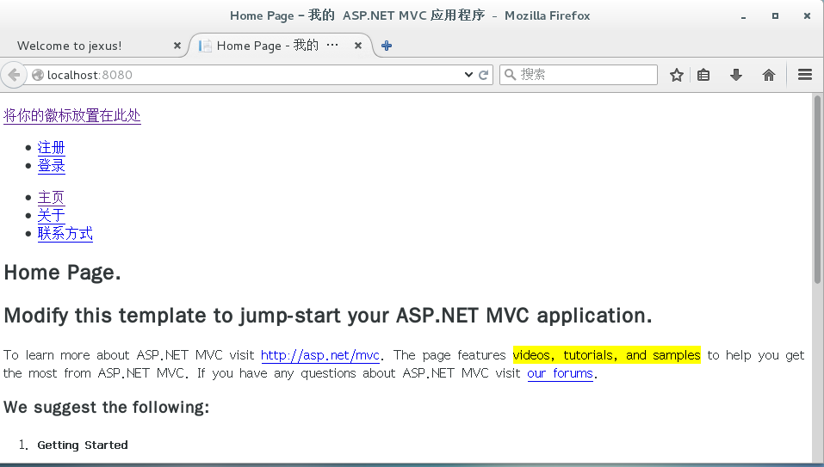This screenshot has height=467, width=824.
Task: Open the 联系方式 contact link
Action: click(65, 234)
